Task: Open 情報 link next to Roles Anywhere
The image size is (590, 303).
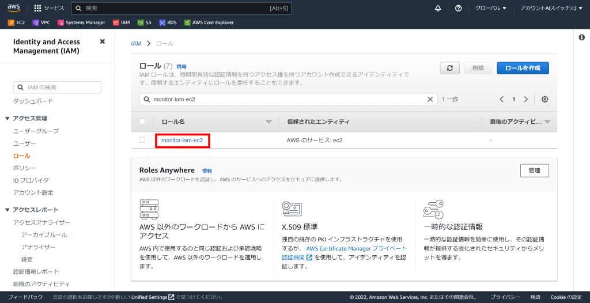Action: pyautogui.click(x=207, y=171)
